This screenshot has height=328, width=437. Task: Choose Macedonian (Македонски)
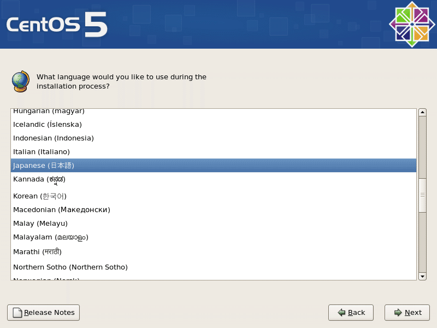point(214,210)
